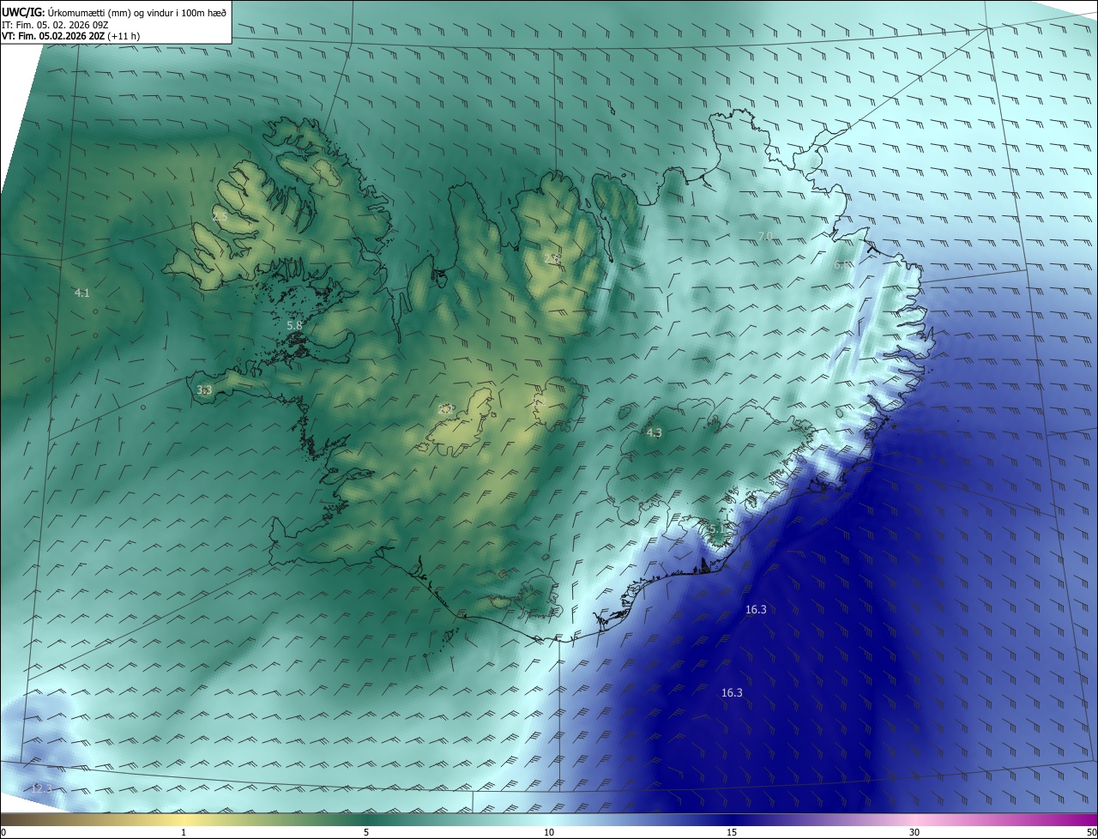Pick the yellow section of the colour scale
1098x839 pixels.
pyautogui.click(x=184, y=819)
